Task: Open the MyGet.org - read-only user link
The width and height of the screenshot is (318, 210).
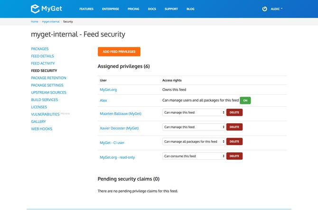Action: point(117,157)
